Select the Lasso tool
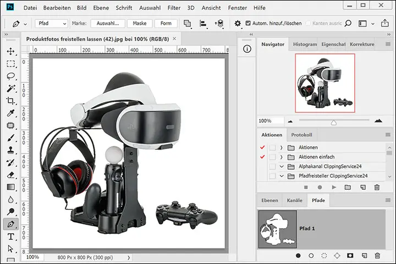Screen dimensions: 396x264 10,76
